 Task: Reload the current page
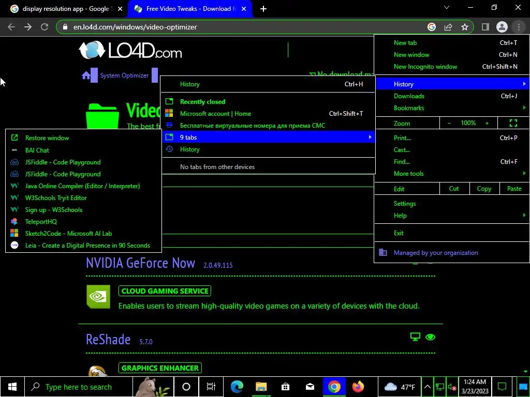[45, 27]
